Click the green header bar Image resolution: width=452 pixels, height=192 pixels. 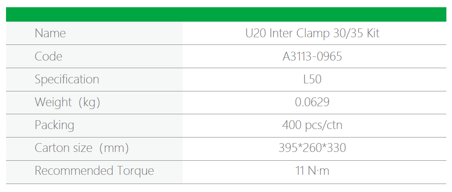click(x=226, y=14)
